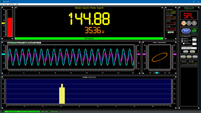This screenshot has width=201, height=113.
Task: Enable the Auto Reset checkbox
Action: click(x=184, y=43)
